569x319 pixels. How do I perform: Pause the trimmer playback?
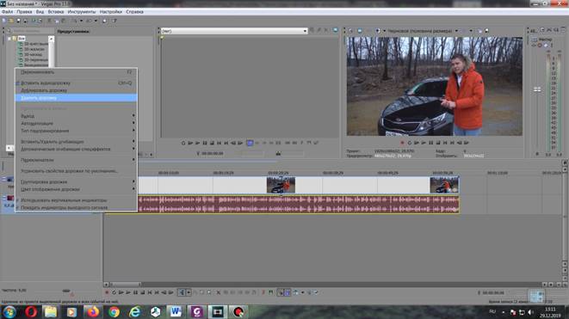point(205,144)
